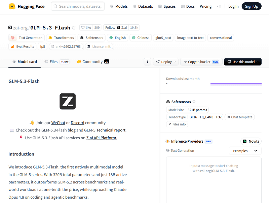Expand the Deploy dropdown
The image size is (269, 203).
coord(166,62)
